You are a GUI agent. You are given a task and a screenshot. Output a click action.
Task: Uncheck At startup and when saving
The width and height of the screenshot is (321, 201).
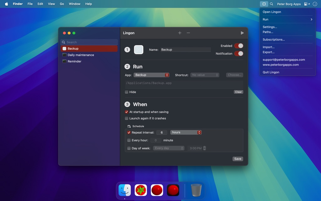(127, 111)
